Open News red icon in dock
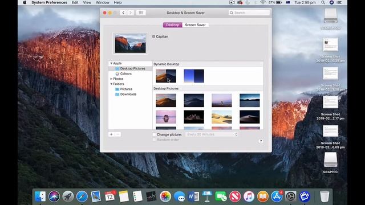The width and height of the screenshot is (365, 205). (235, 196)
